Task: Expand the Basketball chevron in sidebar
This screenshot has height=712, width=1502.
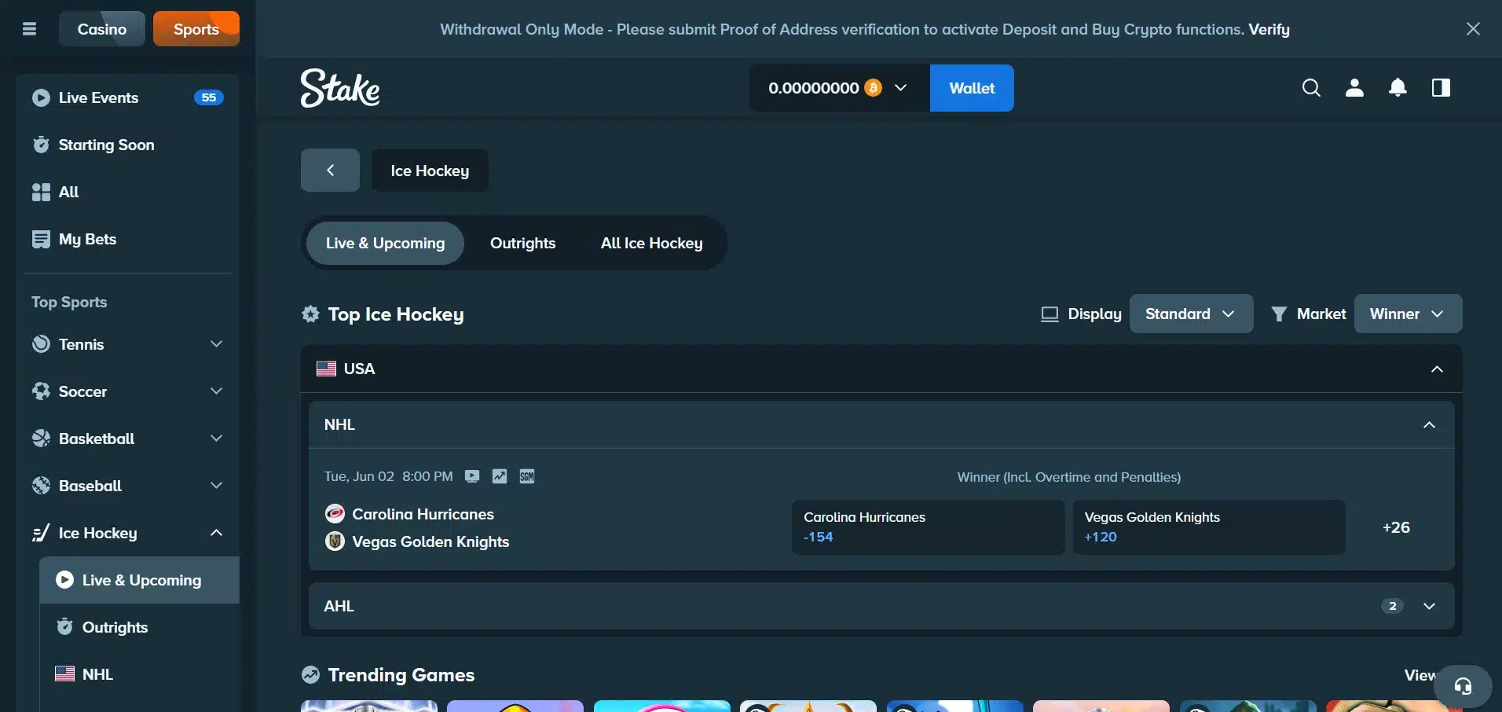Action: (216, 439)
